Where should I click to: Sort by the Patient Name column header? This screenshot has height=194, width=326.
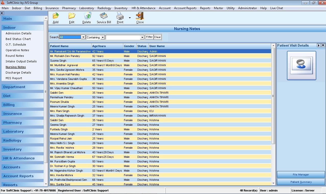pyautogui.click(x=70, y=46)
